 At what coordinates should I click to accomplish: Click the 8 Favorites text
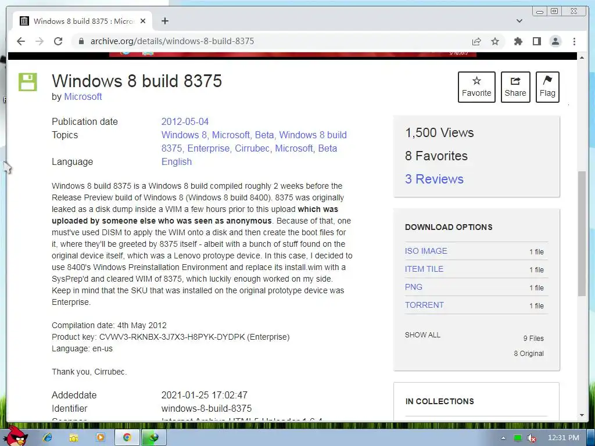point(436,156)
